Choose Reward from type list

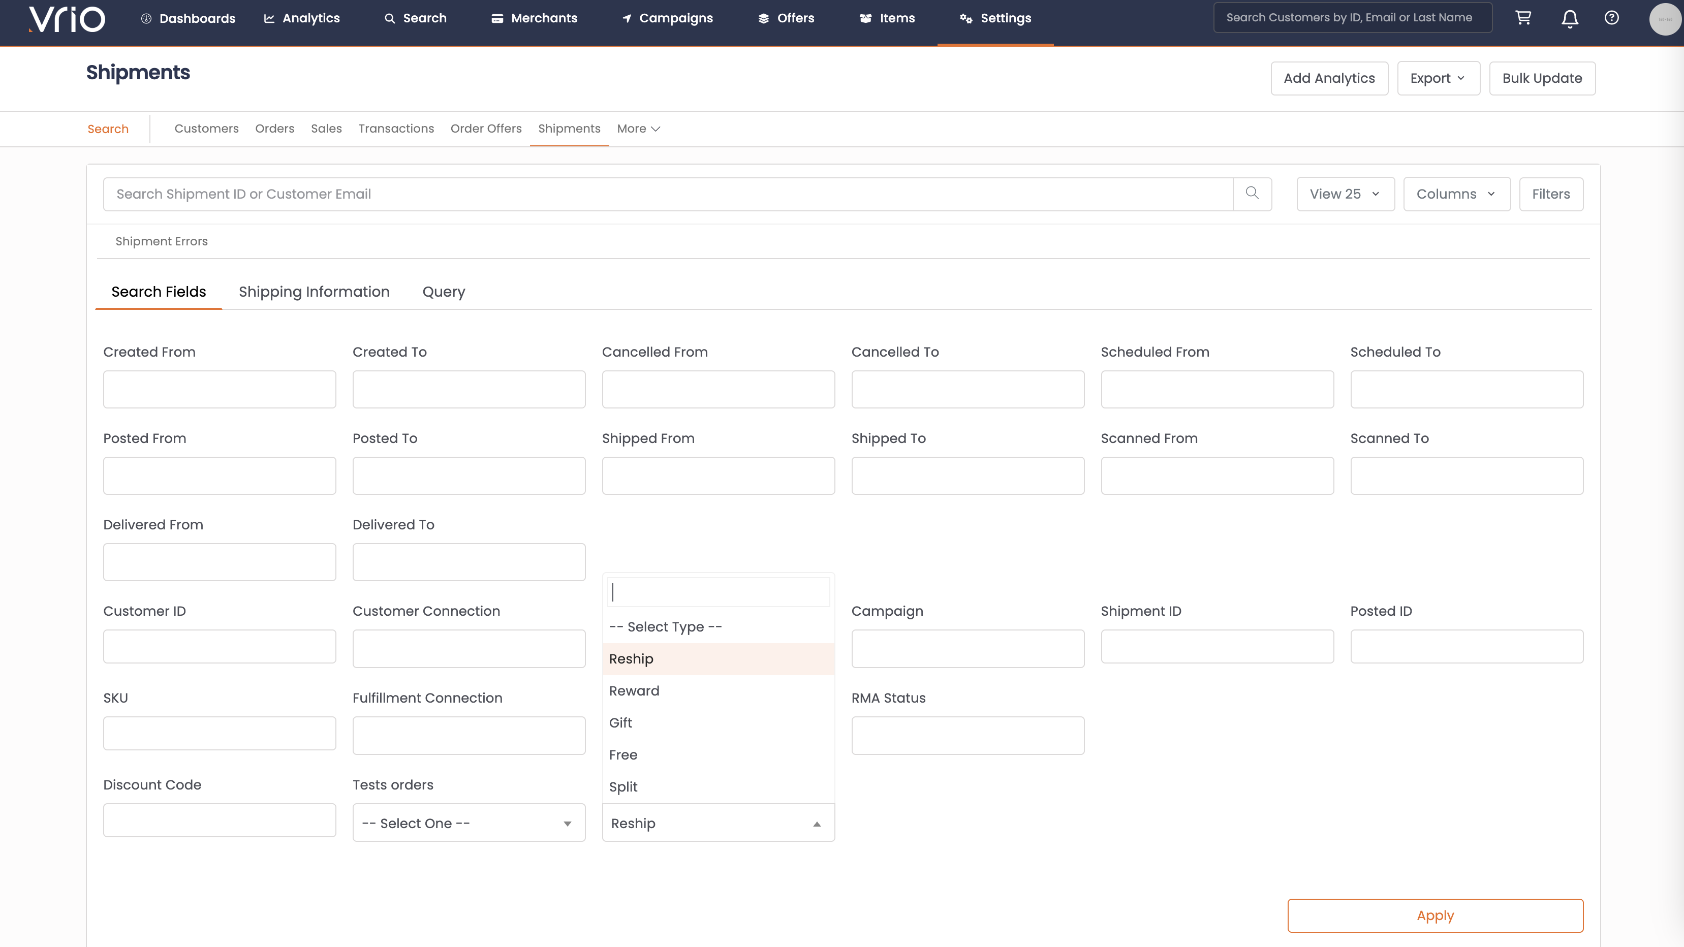634,691
